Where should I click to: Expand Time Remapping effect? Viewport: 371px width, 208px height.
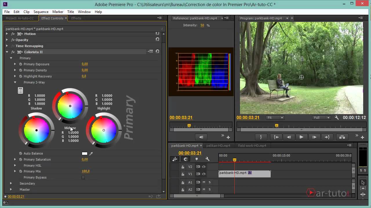point(7,46)
